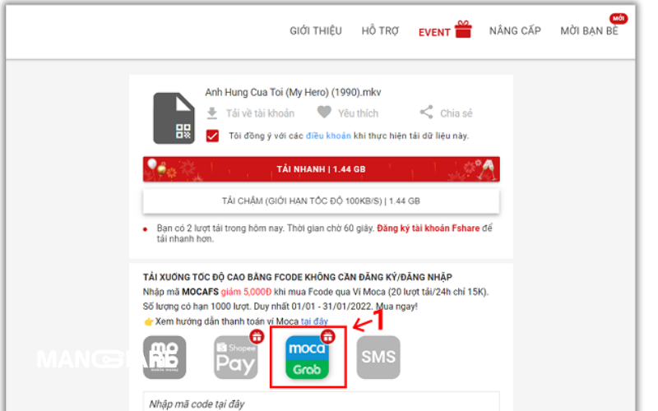Viewport: 658px width, 411px height.
Task: Click the Nhập mã code input field
Action: coord(321,402)
